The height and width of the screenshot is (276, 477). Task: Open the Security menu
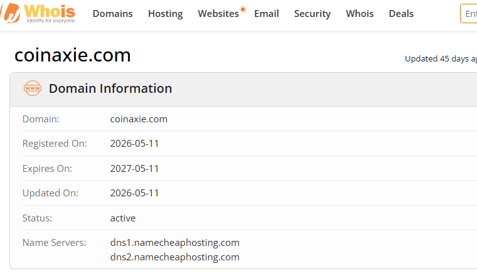click(313, 14)
